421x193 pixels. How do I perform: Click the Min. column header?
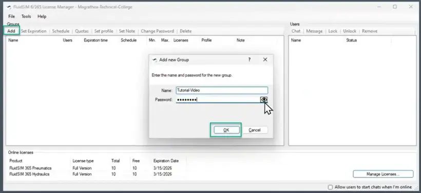point(152,40)
